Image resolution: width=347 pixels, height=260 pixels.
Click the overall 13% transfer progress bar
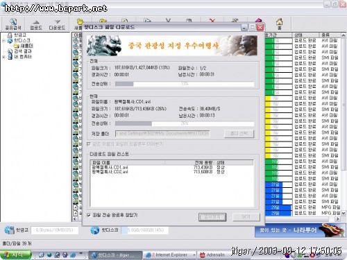(x=185, y=84)
